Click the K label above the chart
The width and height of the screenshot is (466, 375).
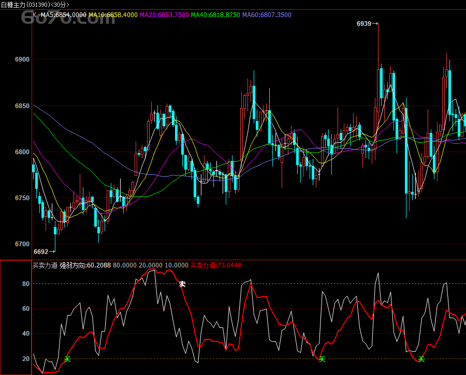coord(35,15)
